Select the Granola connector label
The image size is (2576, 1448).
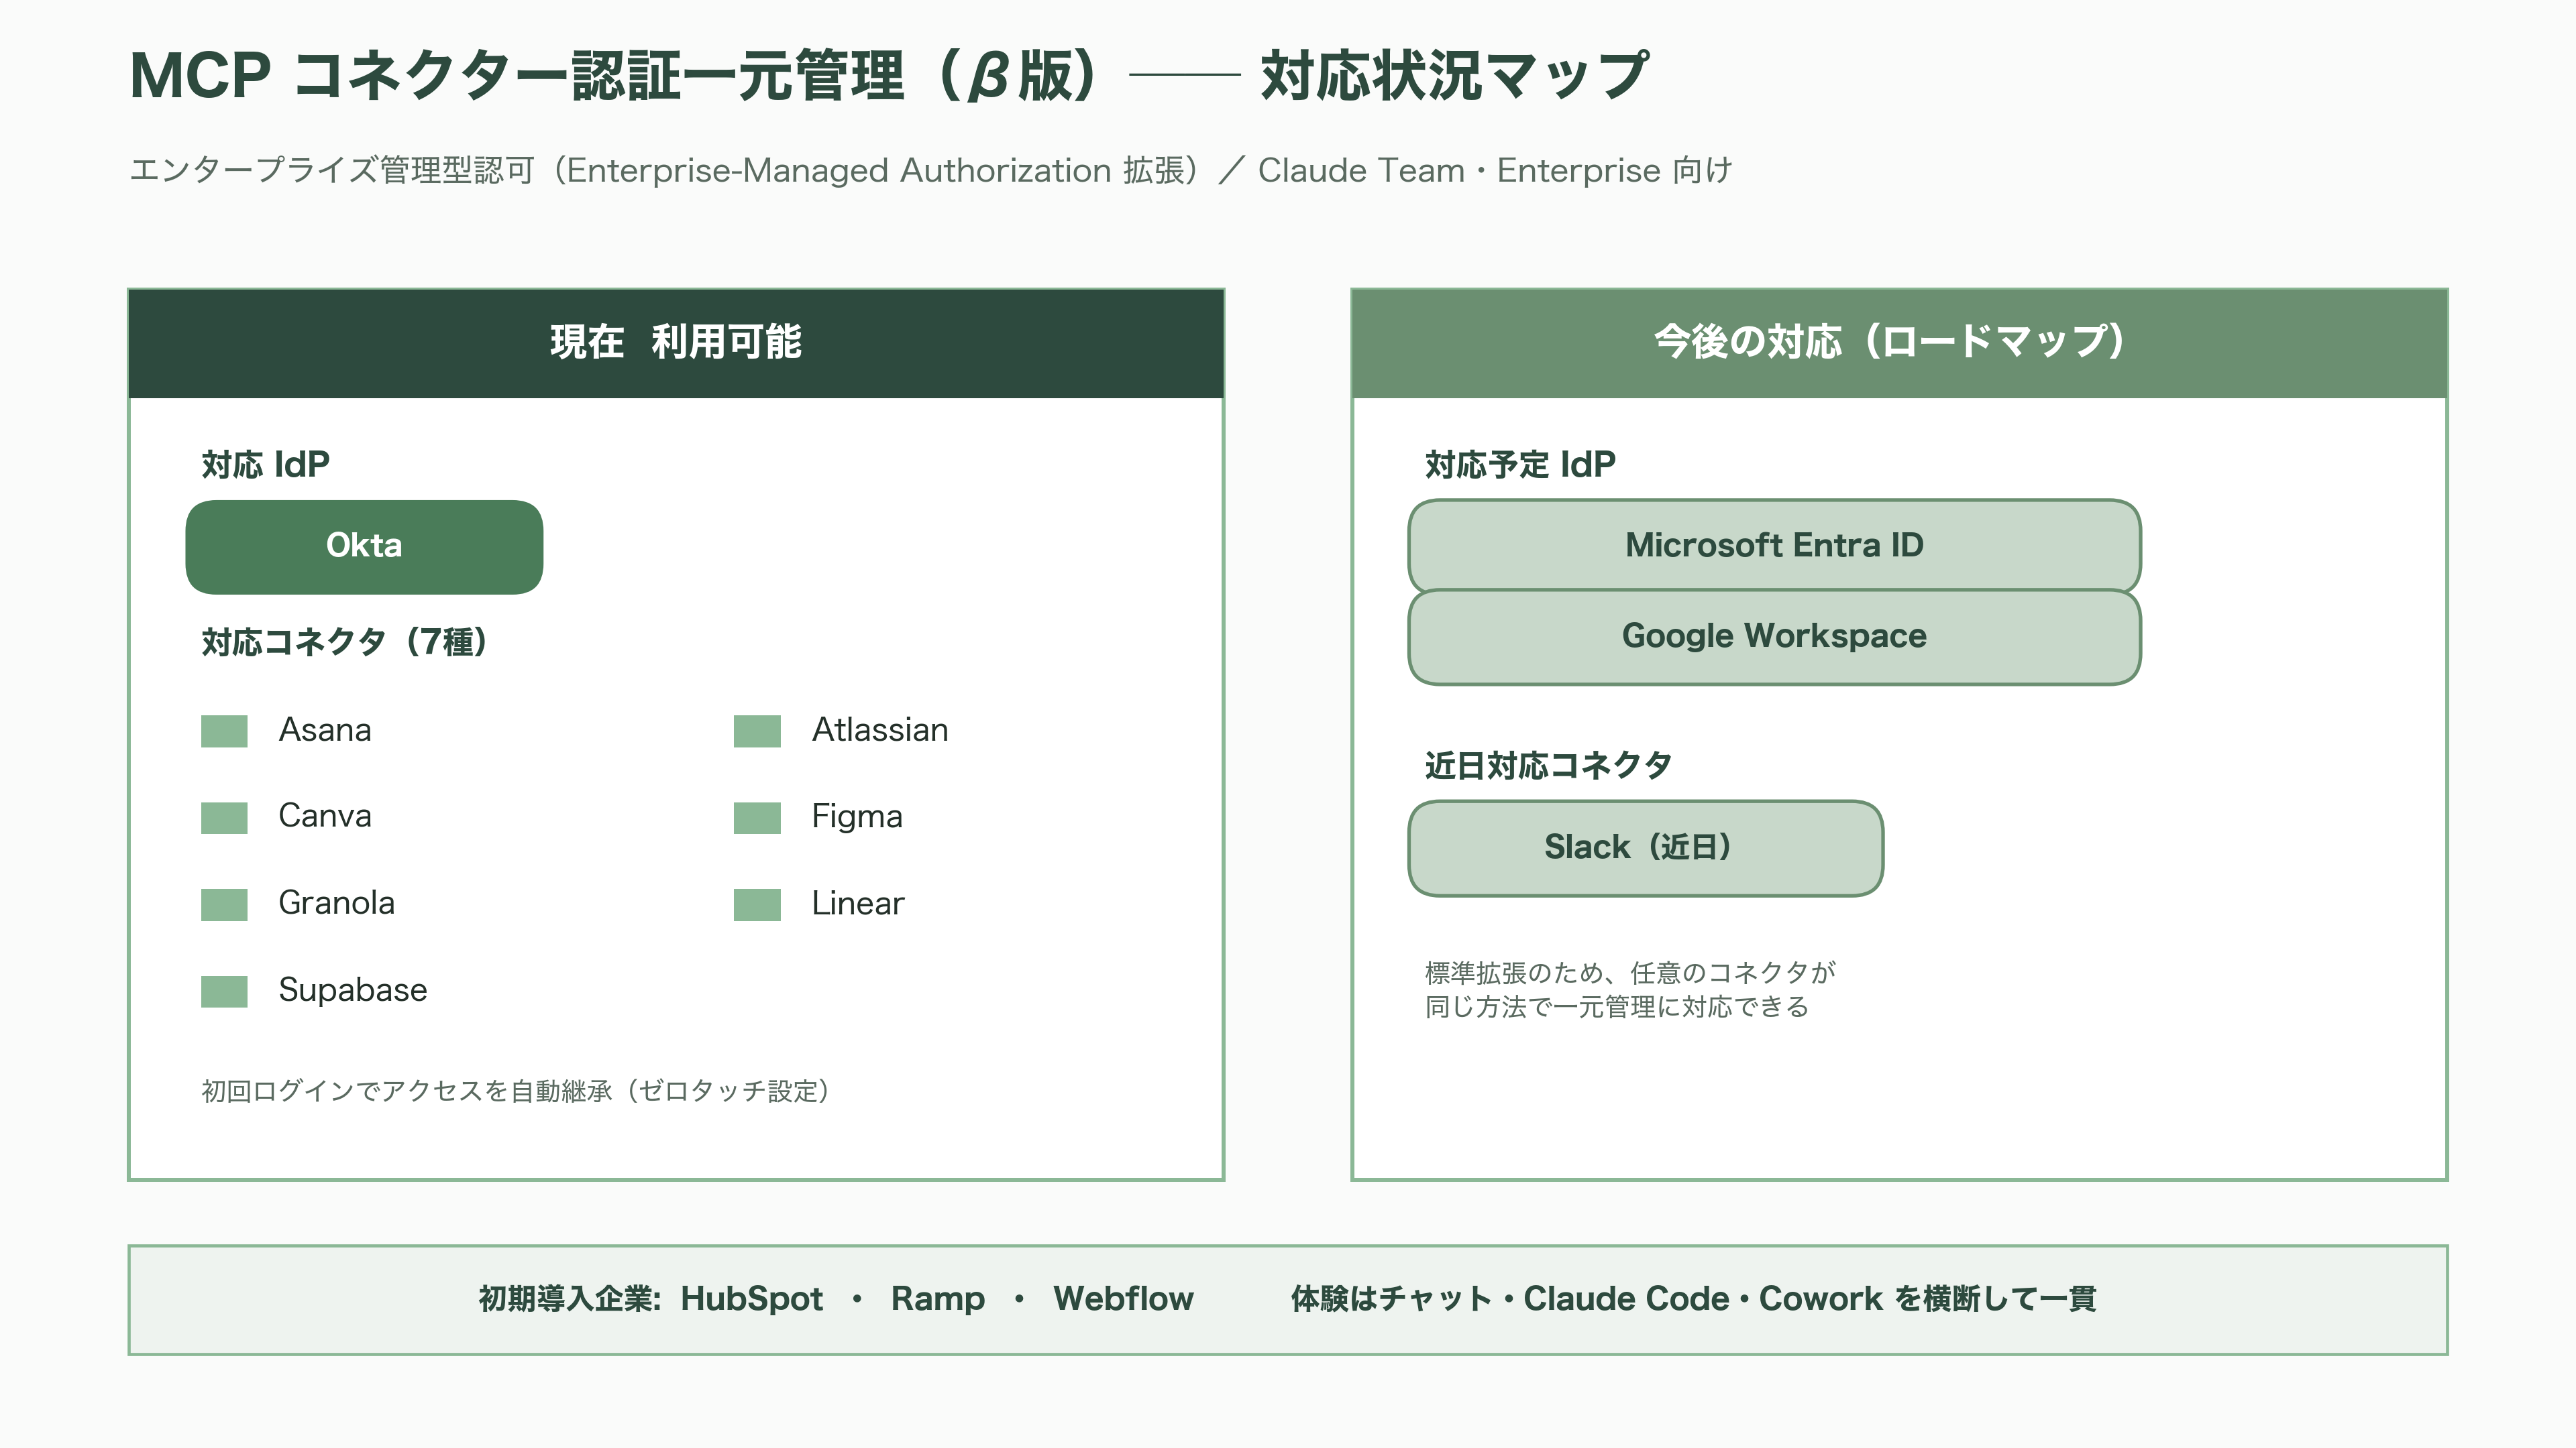click(337, 902)
